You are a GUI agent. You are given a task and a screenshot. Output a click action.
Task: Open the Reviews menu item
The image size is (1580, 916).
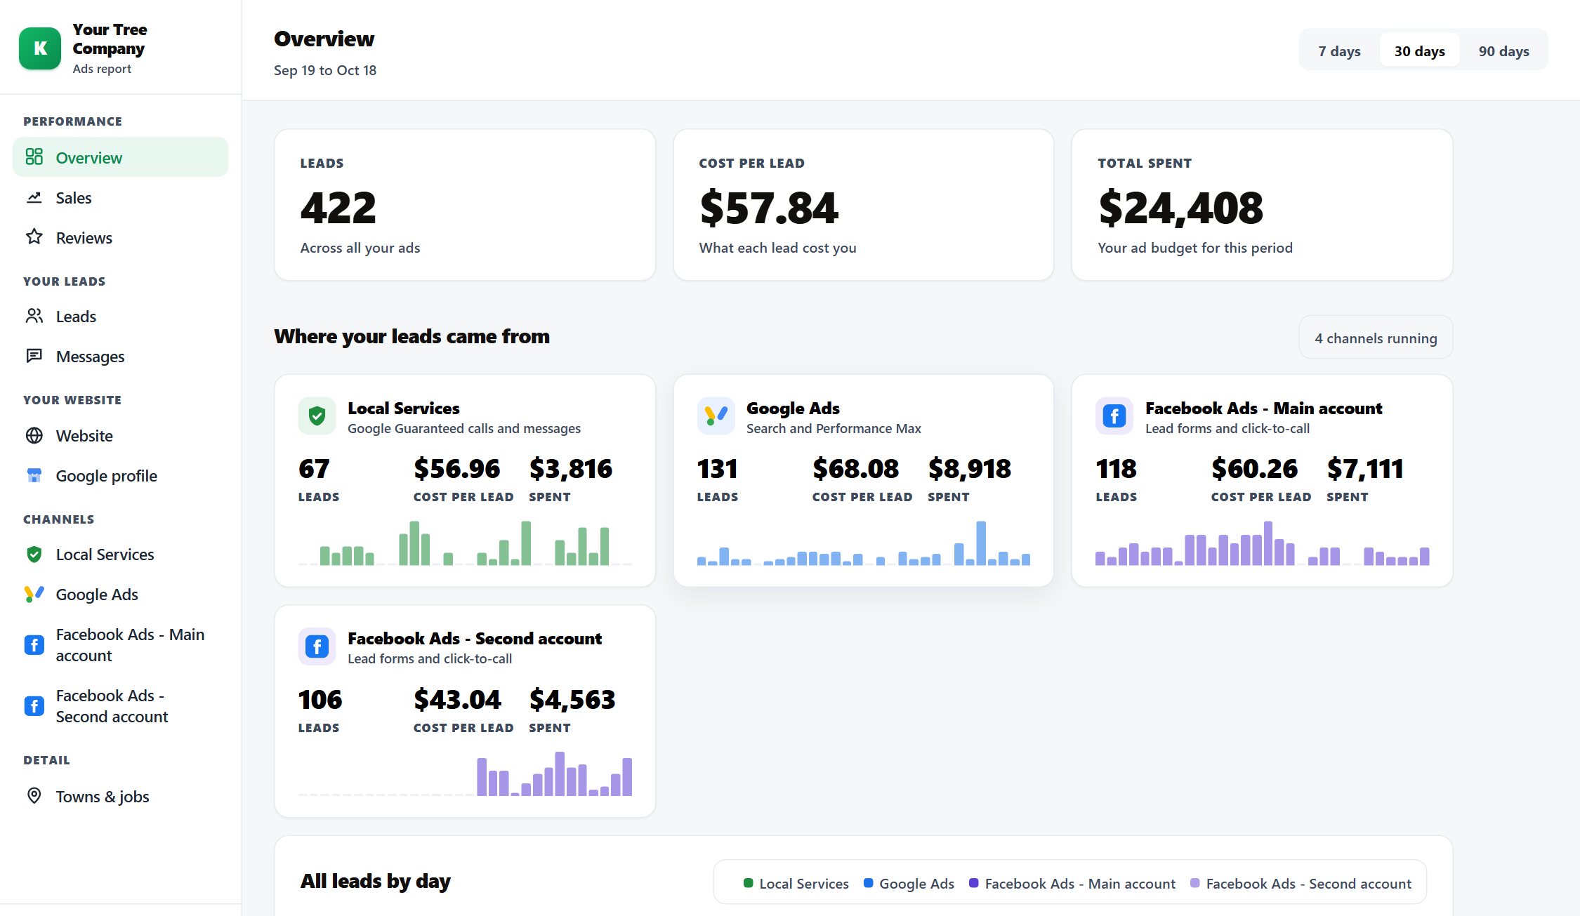[x=120, y=237]
